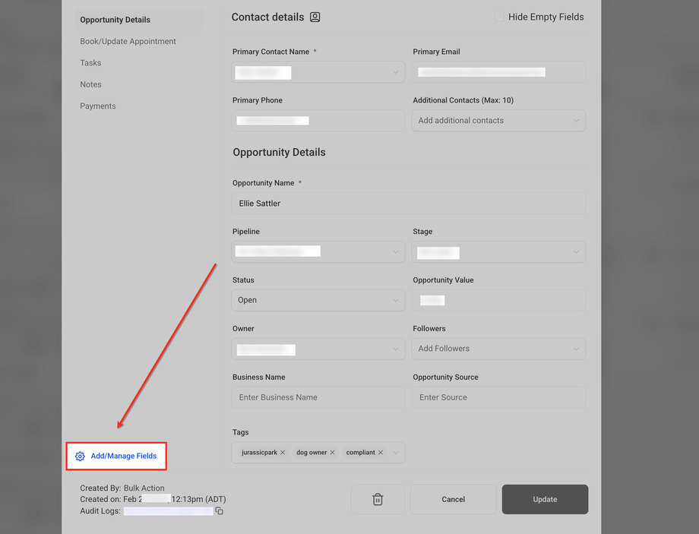Enable the Hide Empty Fields checkbox
699x534 pixels.
click(x=499, y=17)
